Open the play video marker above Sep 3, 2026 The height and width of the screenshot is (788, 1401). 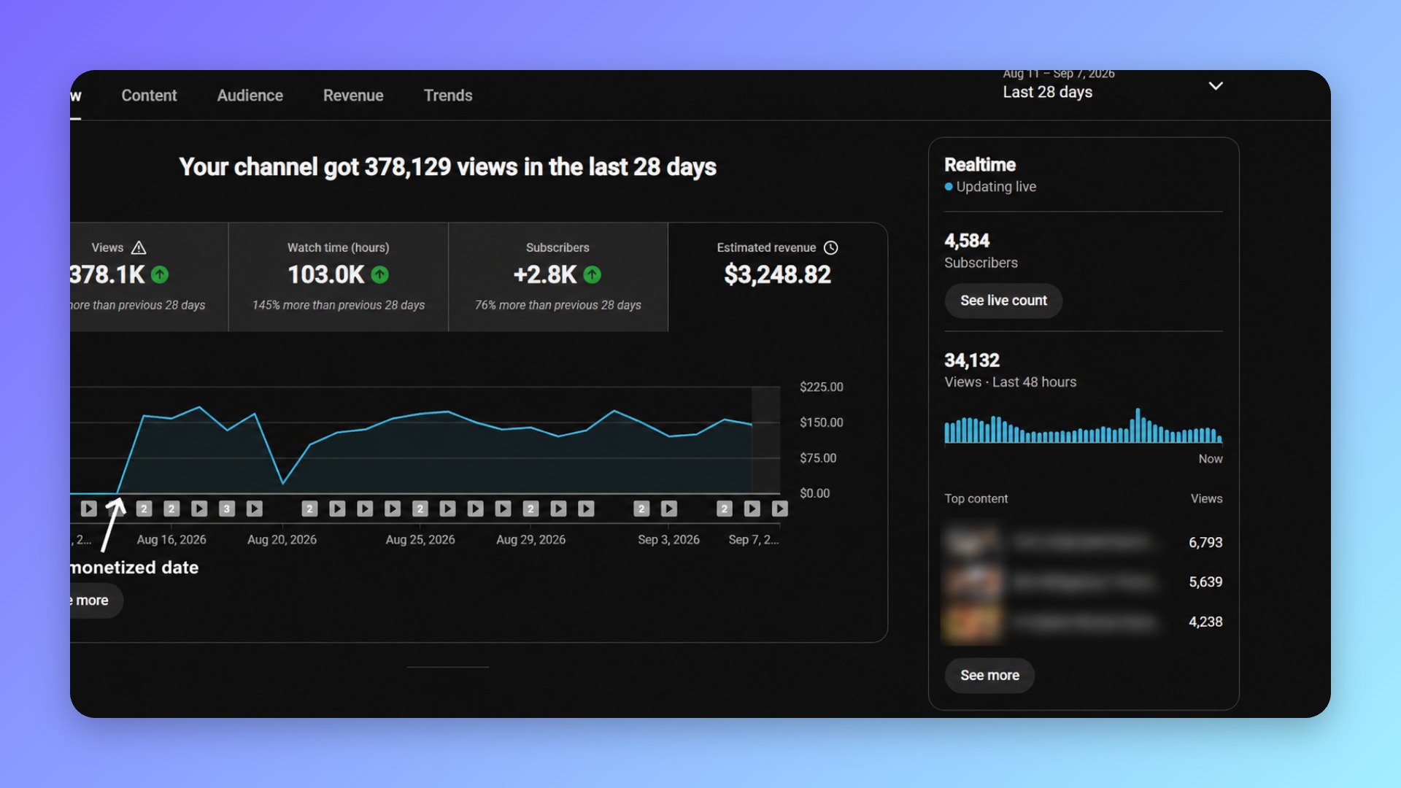tap(669, 509)
